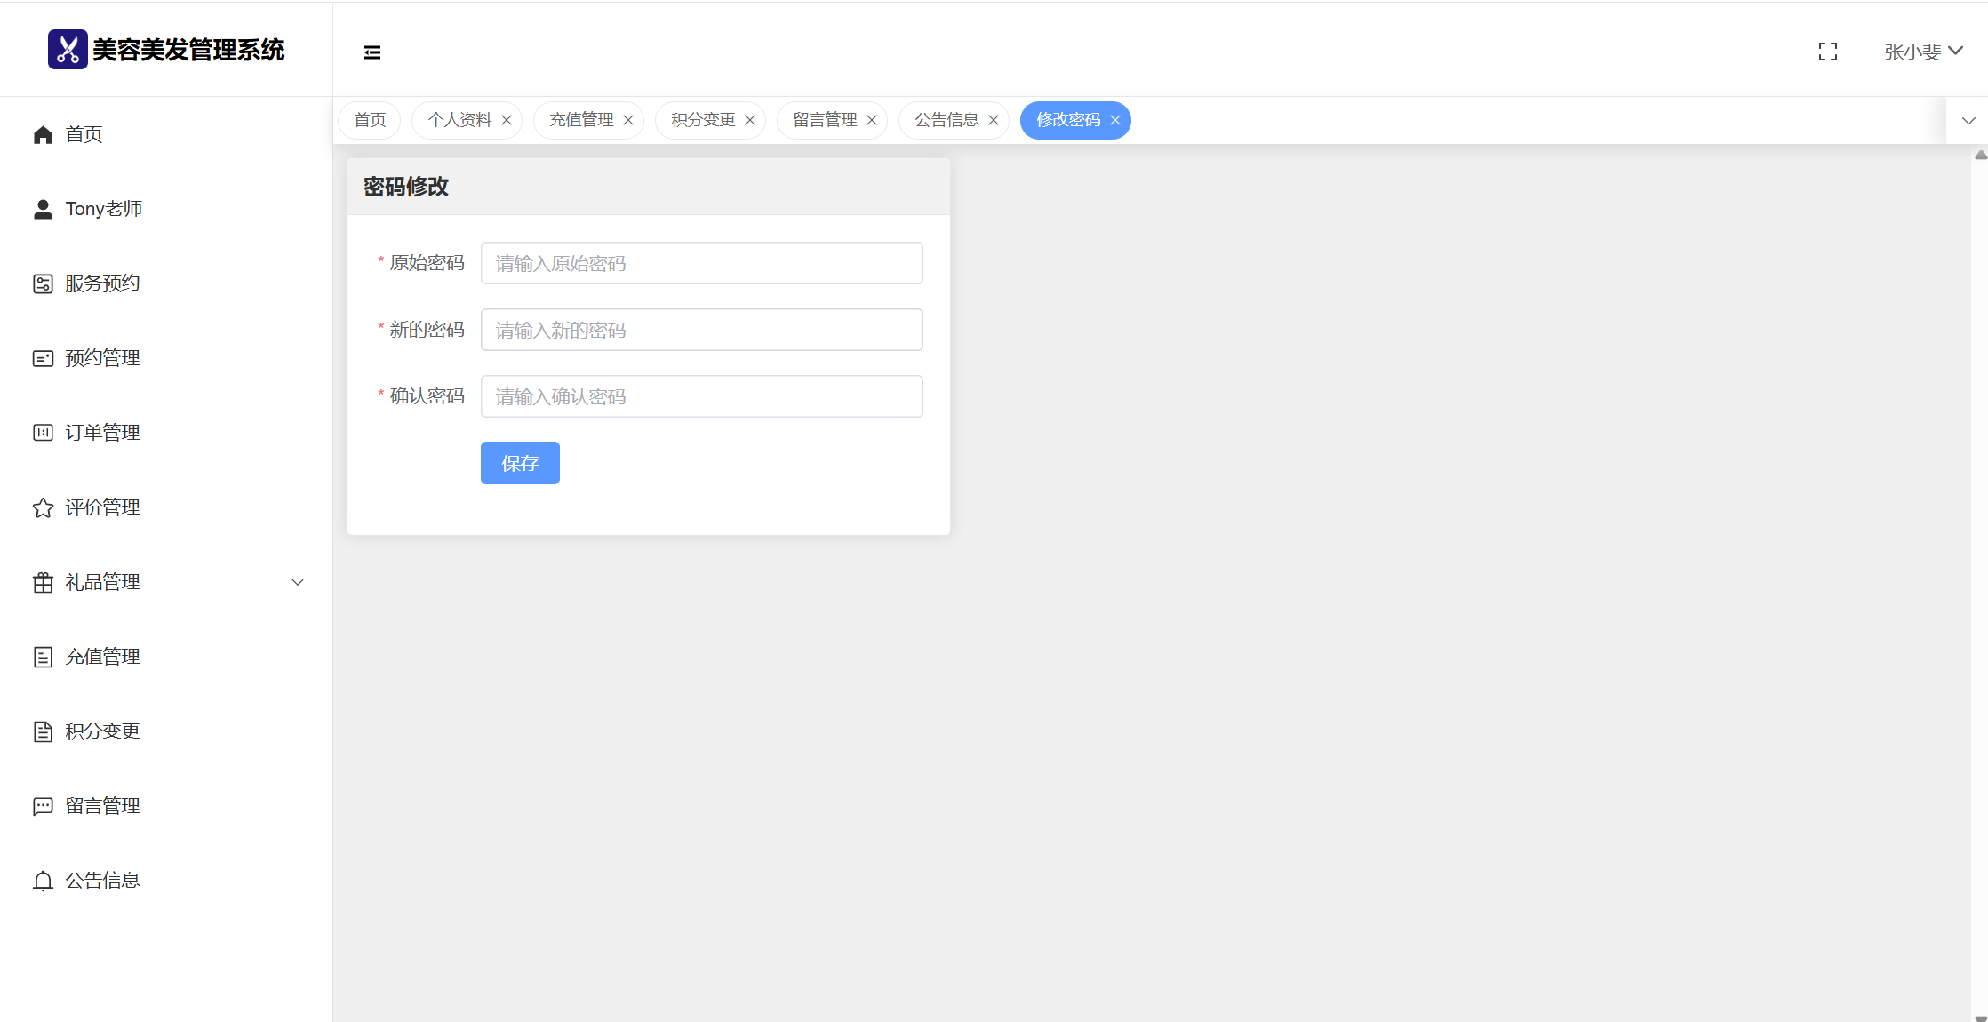Enter fullscreen mode via the top-right icon

click(1827, 52)
